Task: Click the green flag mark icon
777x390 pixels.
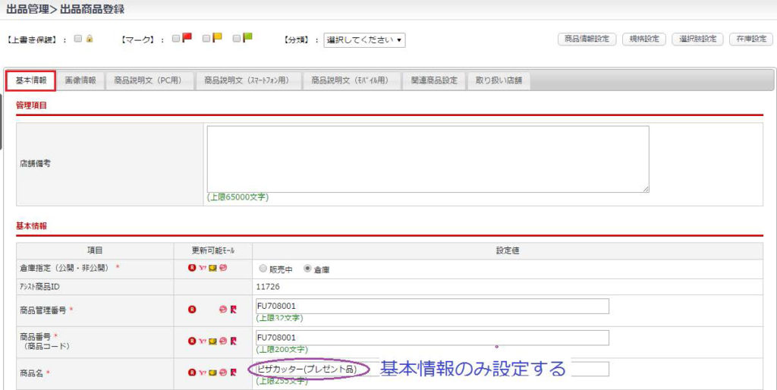Action: pyautogui.click(x=247, y=39)
